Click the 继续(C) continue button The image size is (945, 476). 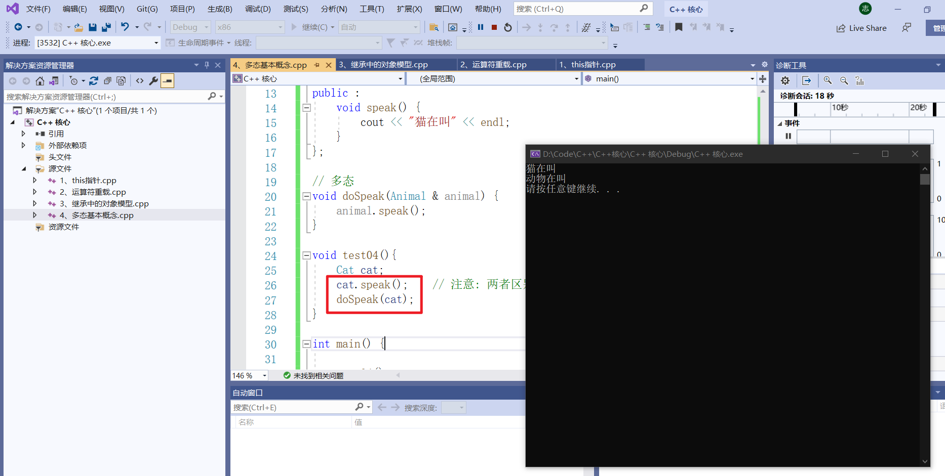(x=309, y=27)
